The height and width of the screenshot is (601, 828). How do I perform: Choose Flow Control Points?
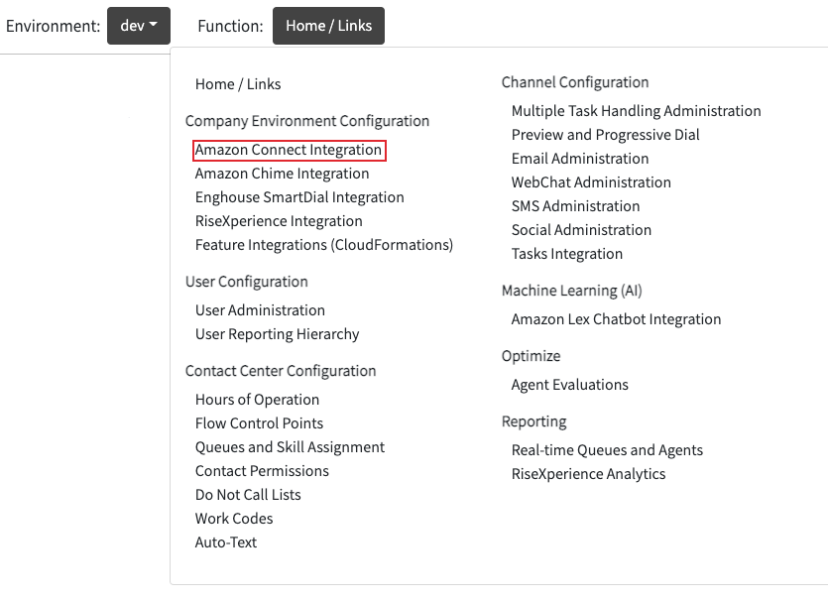click(259, 423)
